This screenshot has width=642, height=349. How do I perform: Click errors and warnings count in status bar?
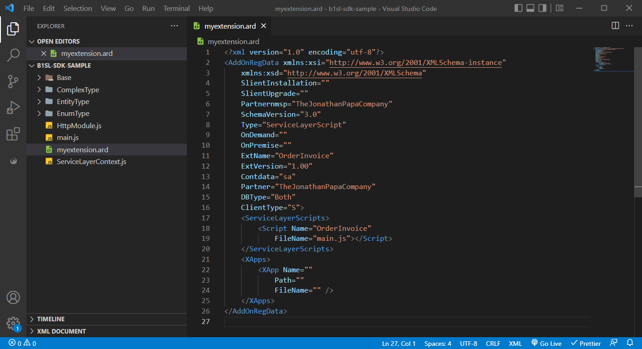click(x=22, y=344)
